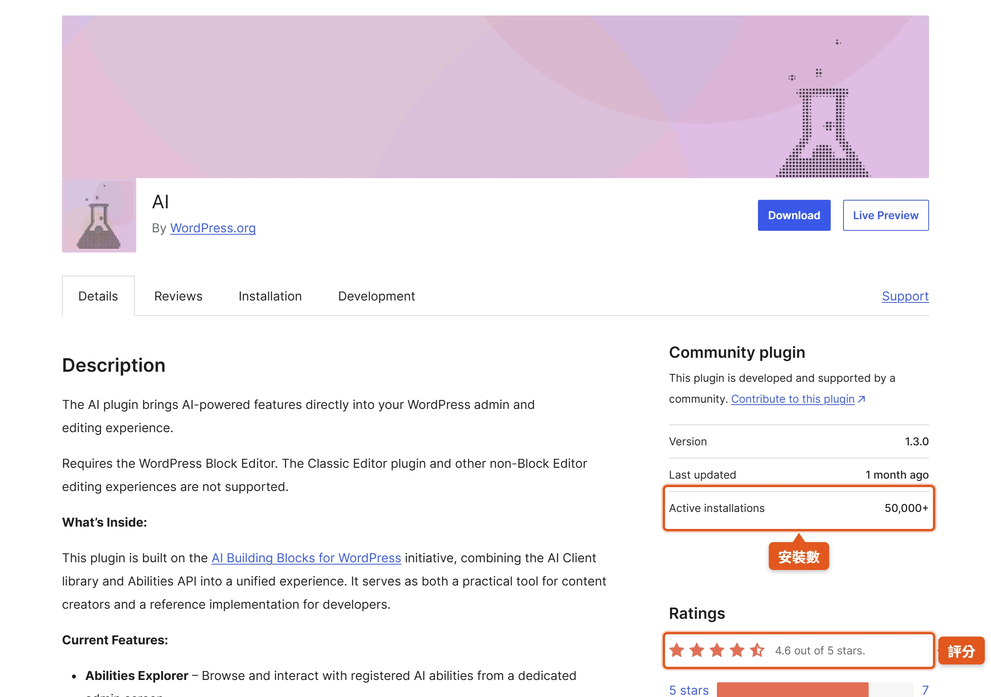Click the third rating star

coord(717,650)
